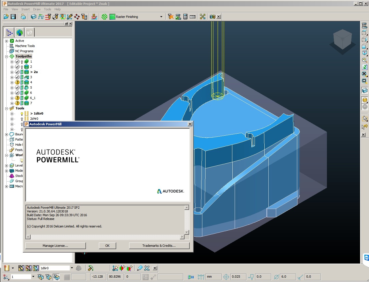Open the Help menu
The height and width of the screenshot is (282, 369).
[58, 9]
